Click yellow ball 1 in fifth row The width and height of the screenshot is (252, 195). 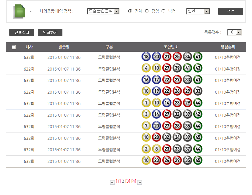(146, 103)
